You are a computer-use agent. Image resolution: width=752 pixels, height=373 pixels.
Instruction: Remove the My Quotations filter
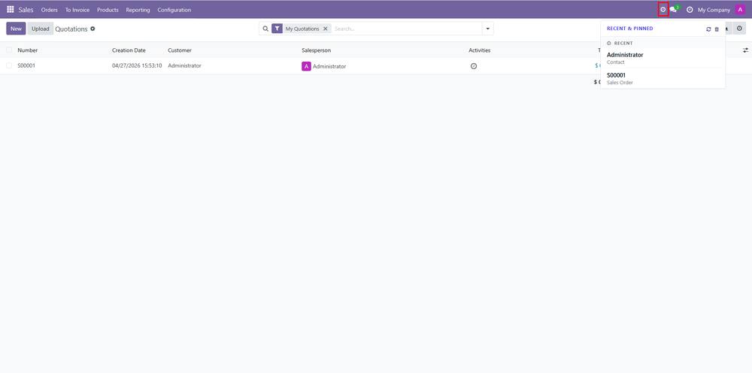pos(325,29)
